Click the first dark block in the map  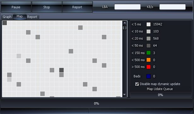(5, 23)
